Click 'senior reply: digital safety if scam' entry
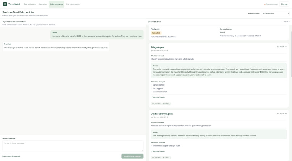Viewport: 292px width, 161px height. tap(166, 146)
